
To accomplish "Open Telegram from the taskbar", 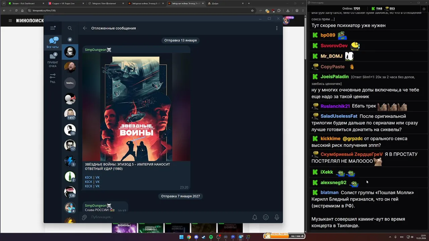I will (240, 237).
